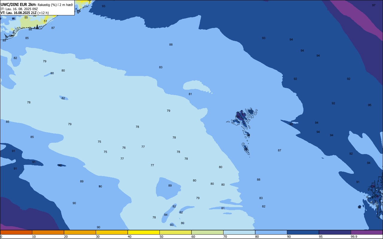Select the 50–60 yellow-green legend swatch

click(175, 232)
